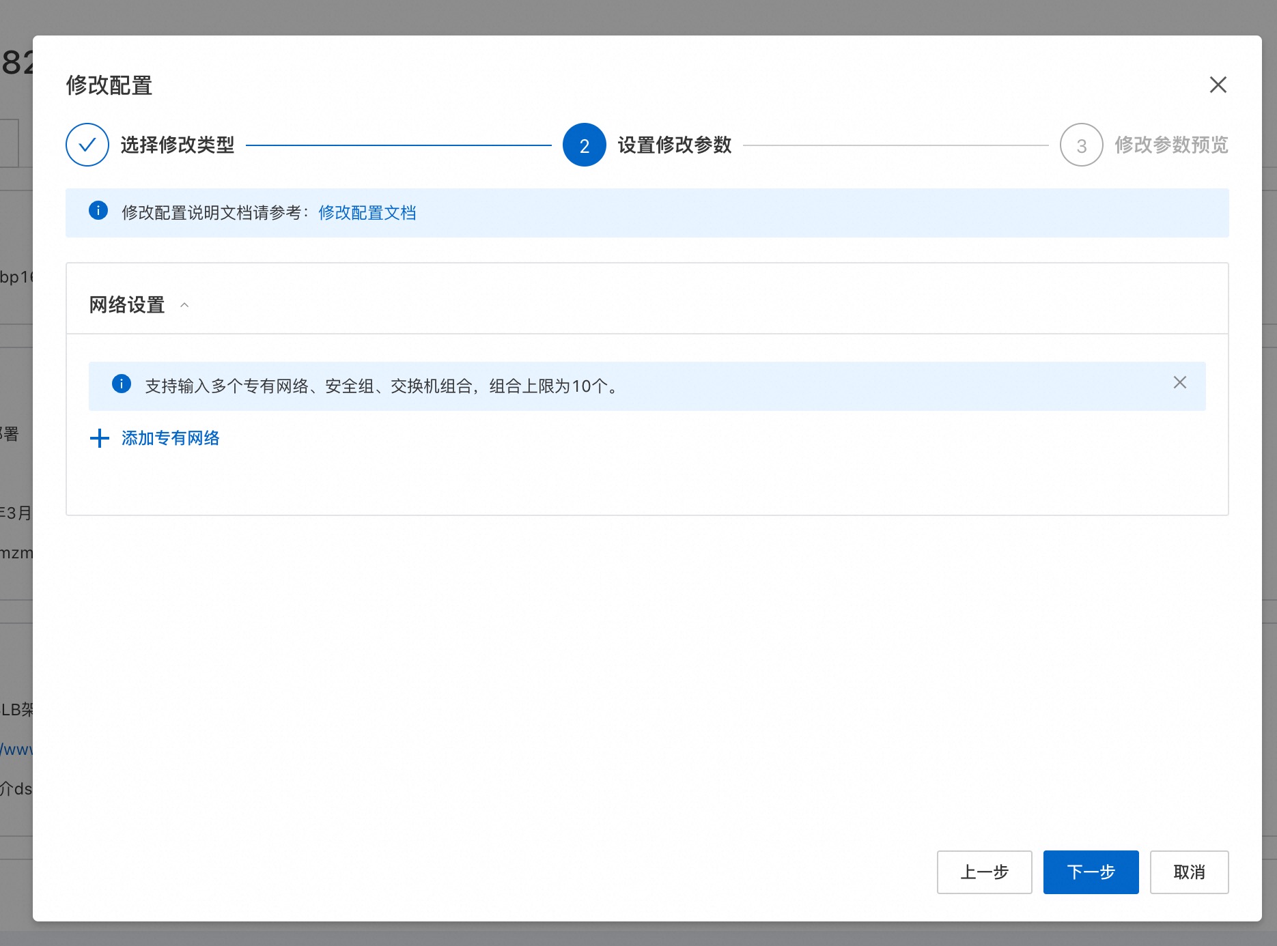Click step label 选择修改类型

(178, 145)
